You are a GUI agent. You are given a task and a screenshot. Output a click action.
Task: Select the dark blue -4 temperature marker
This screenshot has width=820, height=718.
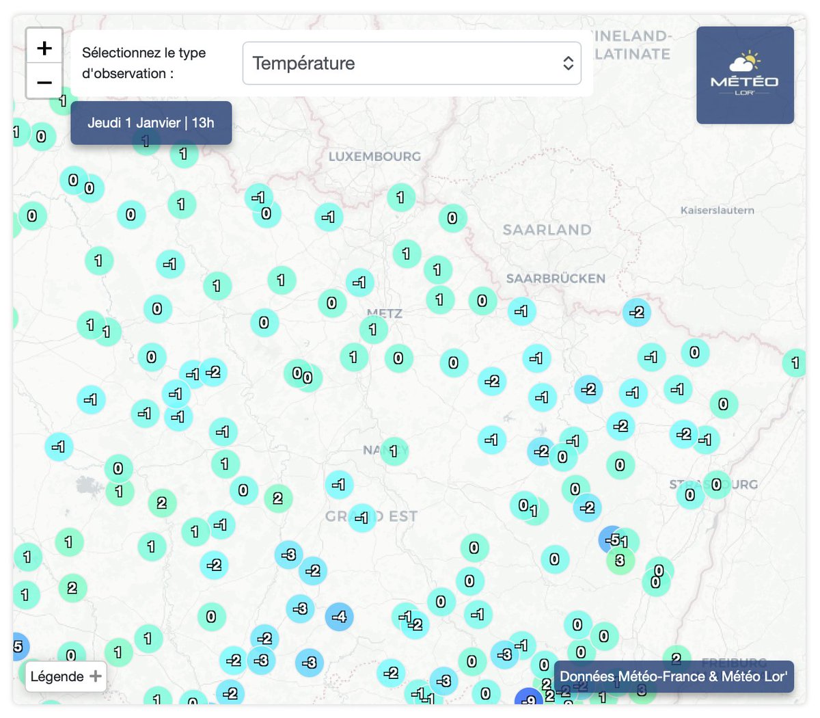340,616
